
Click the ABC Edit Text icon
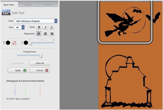(x=6, y=12)
